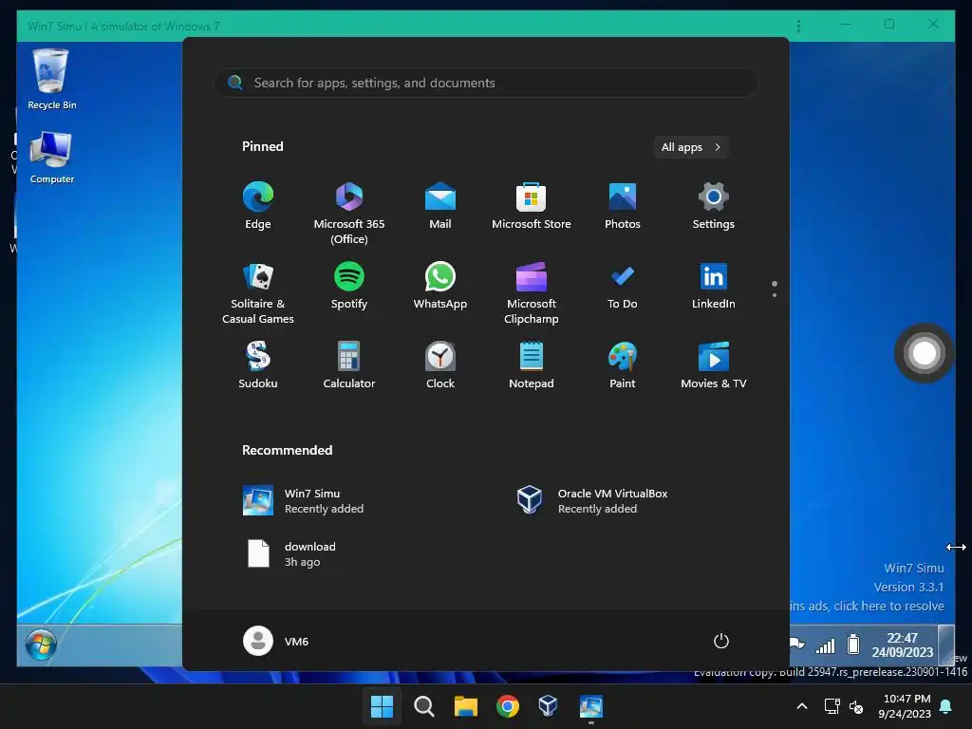Click the Win7 Simu action center flag icon
The height and width of the screenshot is (729, 972).
[x=797, y=645]
